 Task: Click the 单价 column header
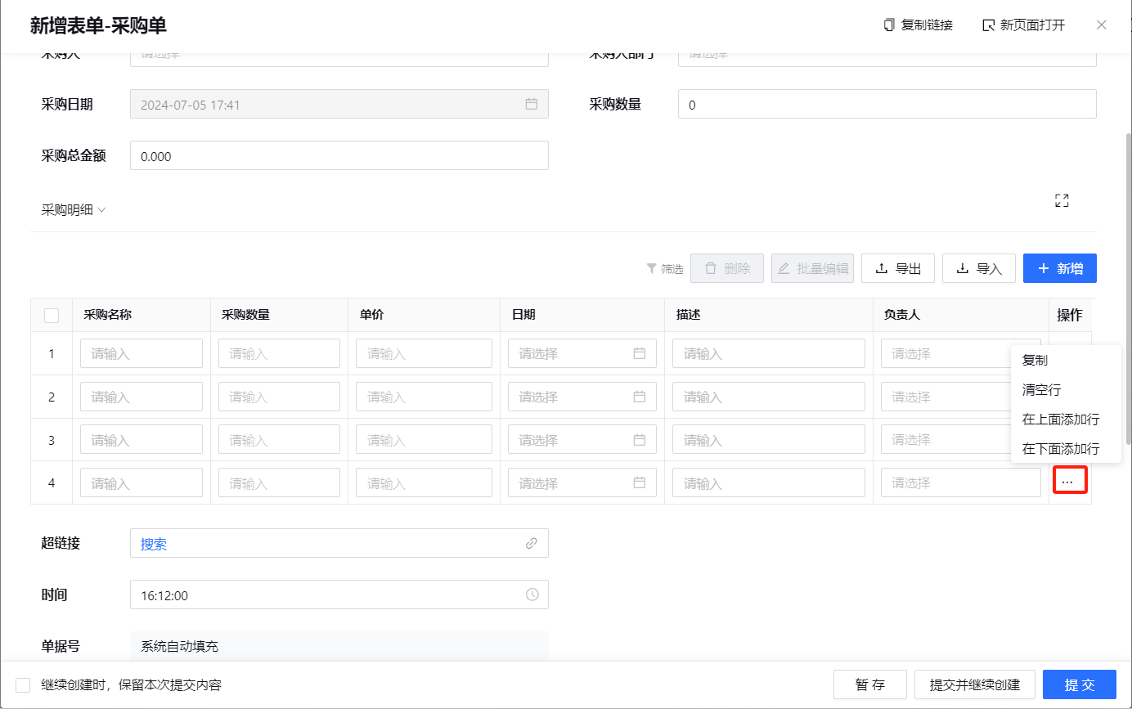[424, 315]
